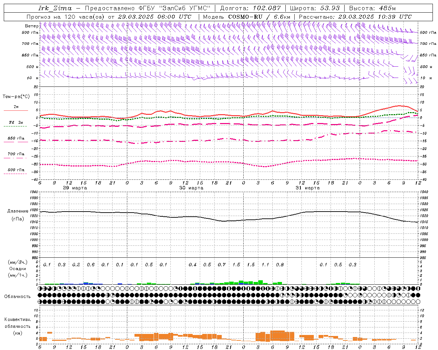This screenshot has height=350, width=438.
Task: Click the (км) unit label
Action: tap(17, 333)
